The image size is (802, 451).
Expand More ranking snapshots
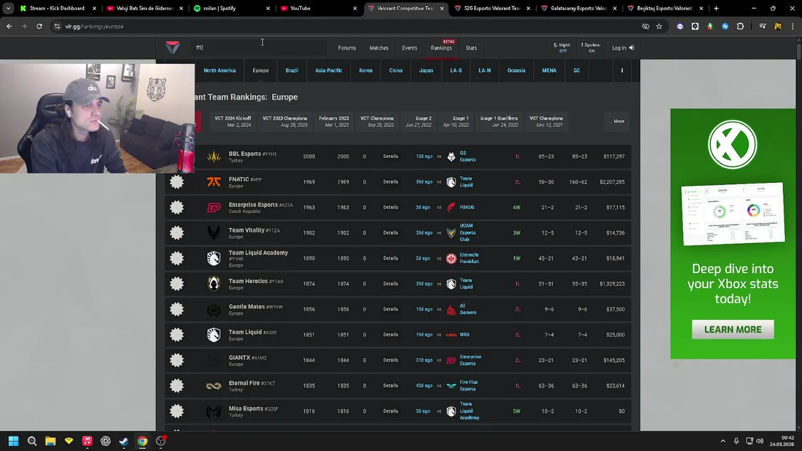[x=618, y=122]
